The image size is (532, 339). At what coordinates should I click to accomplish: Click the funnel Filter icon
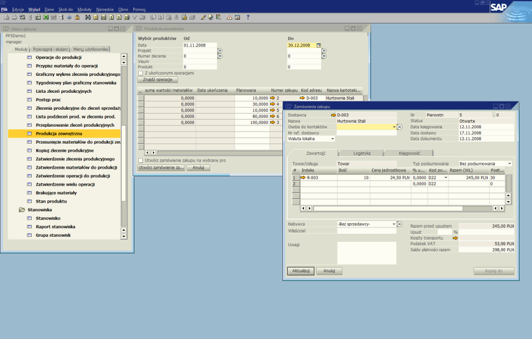coord(135,17)
